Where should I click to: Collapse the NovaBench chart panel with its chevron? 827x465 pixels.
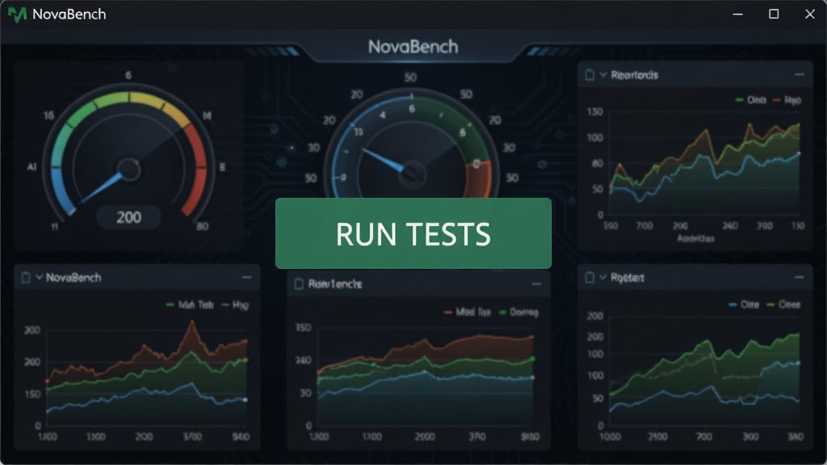[39, 278]
